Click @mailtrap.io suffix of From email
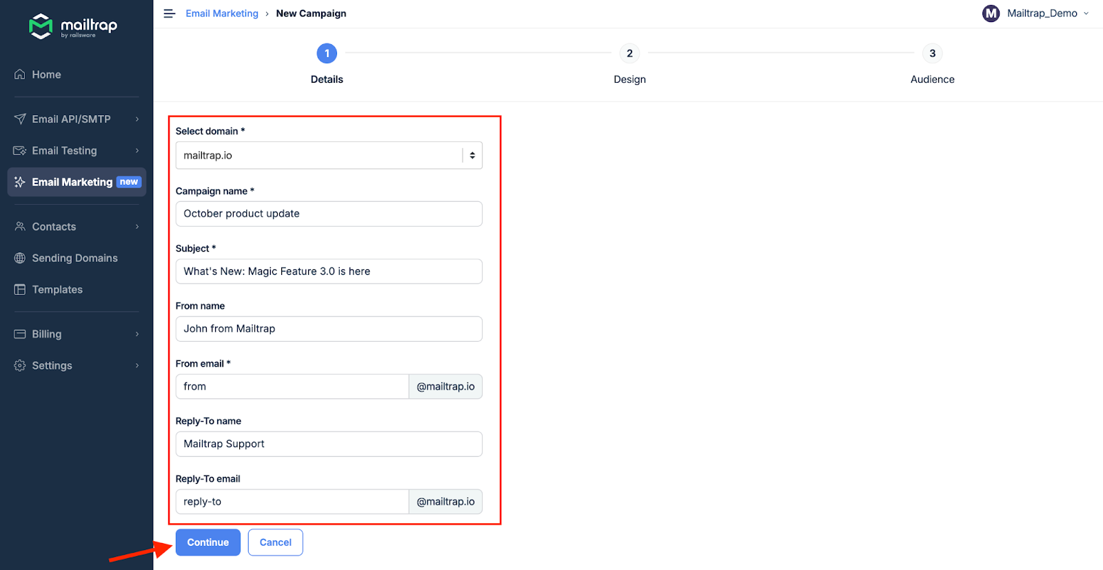1103x570 pixels. point(446,387)
